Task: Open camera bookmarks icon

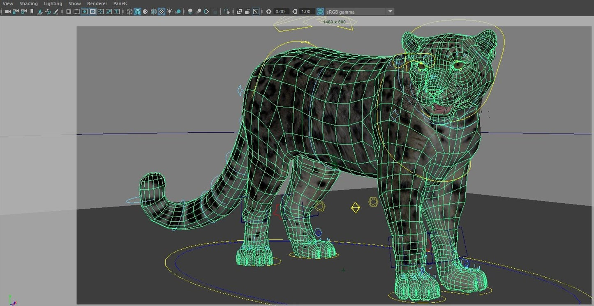Action: click(x=32, y=12)
